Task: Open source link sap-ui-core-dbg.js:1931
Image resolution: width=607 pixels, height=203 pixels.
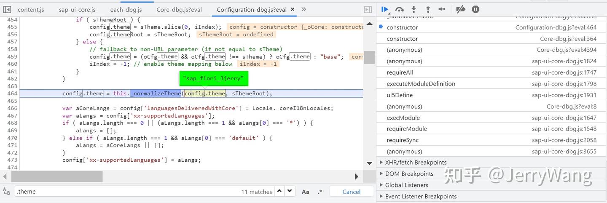Action: 564,95
